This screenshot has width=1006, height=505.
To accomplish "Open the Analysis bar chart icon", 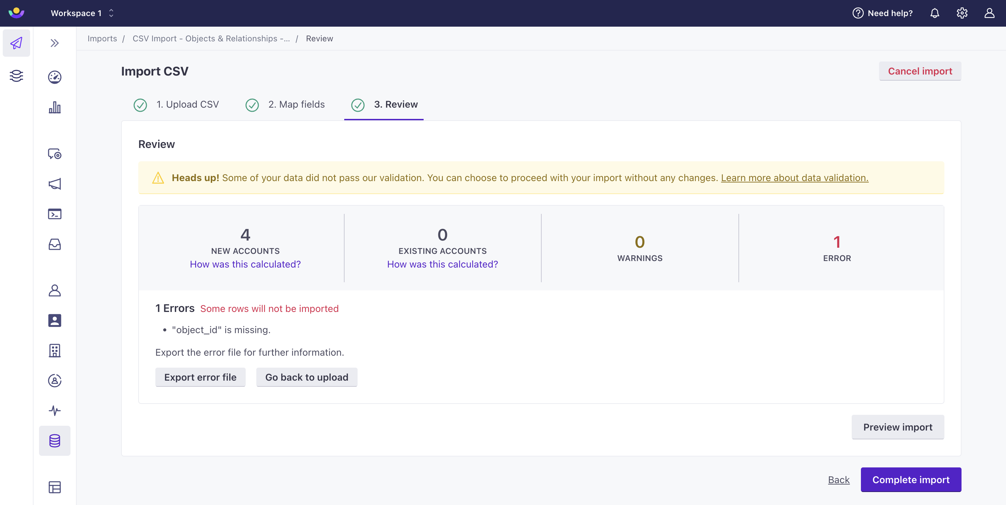I will (x=55, y=107).
